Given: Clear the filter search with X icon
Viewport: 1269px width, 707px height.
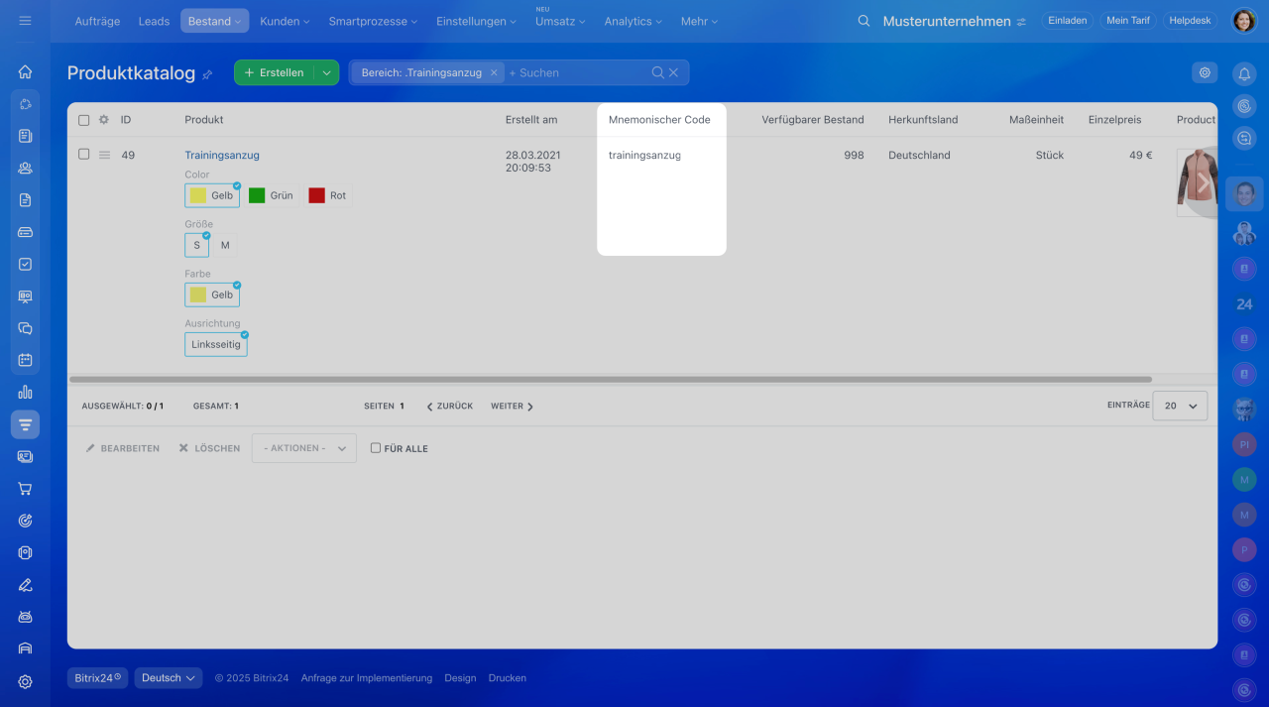Looking at the screenshot, I should tap(674, 72).
